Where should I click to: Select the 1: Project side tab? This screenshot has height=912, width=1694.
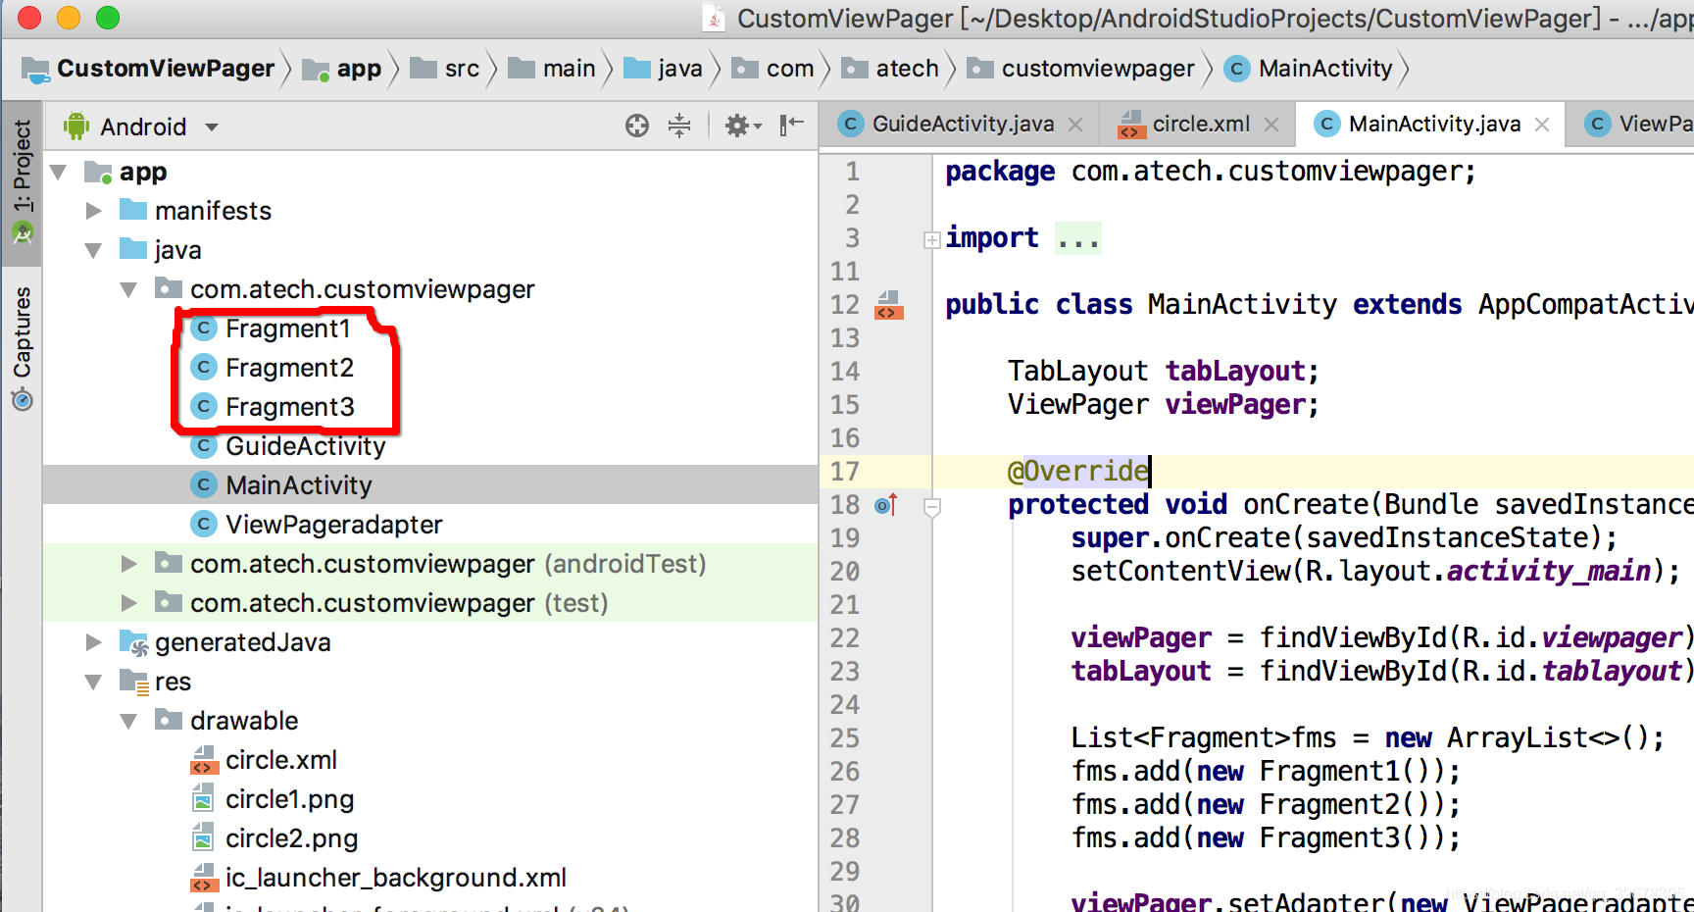22,182
